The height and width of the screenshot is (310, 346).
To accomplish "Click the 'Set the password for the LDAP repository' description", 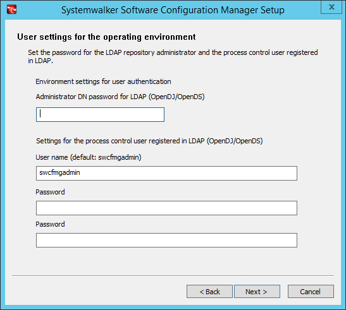I will [x=173, y=56].
